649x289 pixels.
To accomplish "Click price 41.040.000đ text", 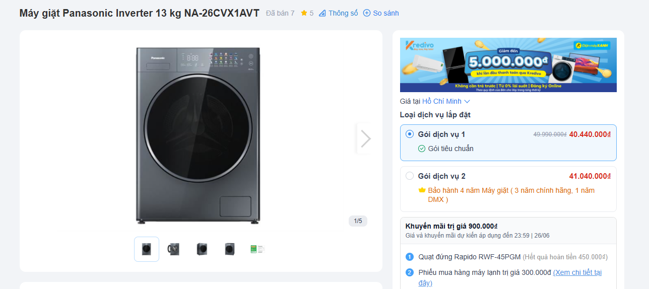I will 590,176.
